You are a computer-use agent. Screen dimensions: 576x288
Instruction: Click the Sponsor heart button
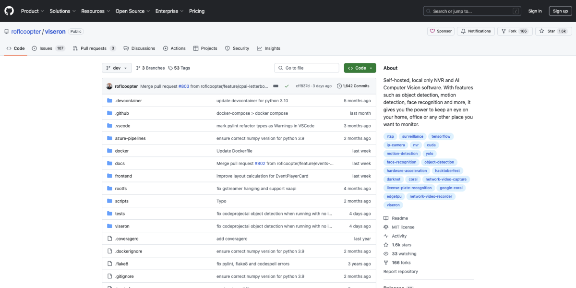(x=441, y=31)
